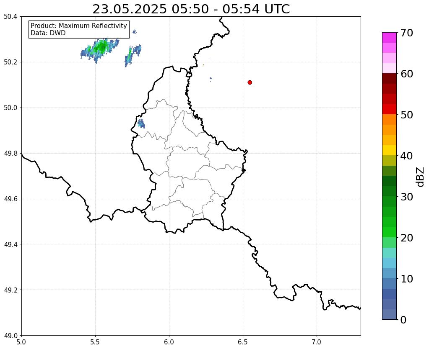
Task: Click the "dBZ" colorbar axis label
Action: pos(421,177)
